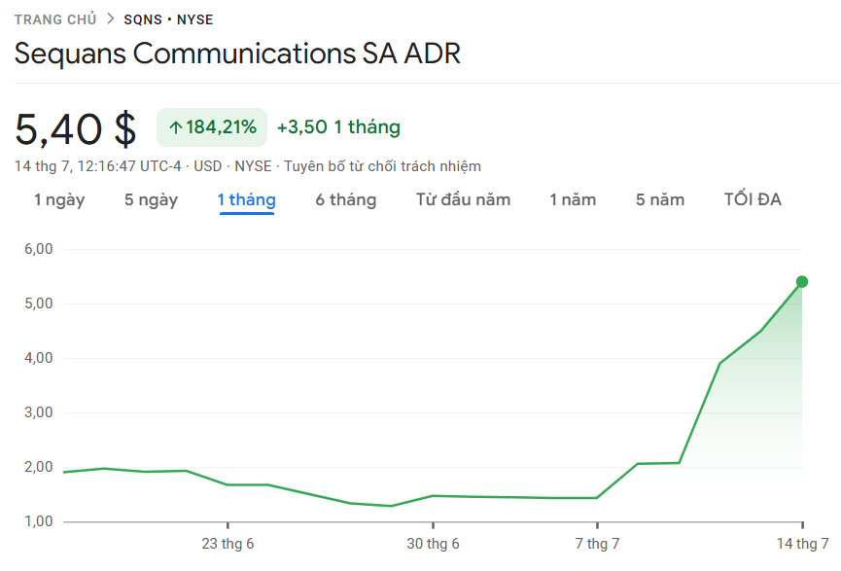Click the 23 thg 6 date axis label

[228, 544]
